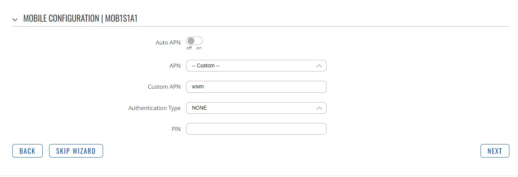Click the 'Auto APN' field label
518x177 pixels.
click(x=168, y=43)
